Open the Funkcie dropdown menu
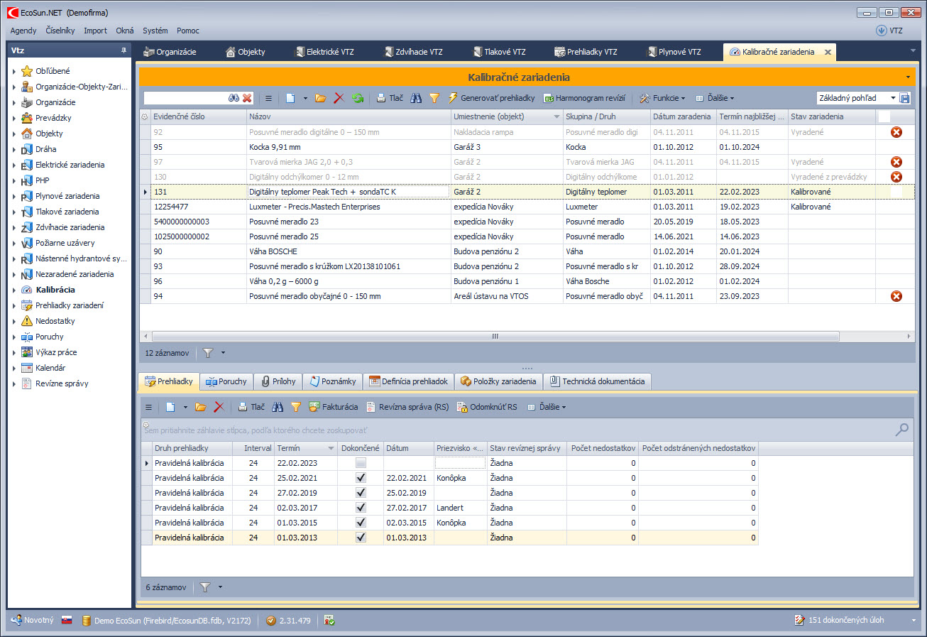The image size is (927, 637). tap(662, 98)
